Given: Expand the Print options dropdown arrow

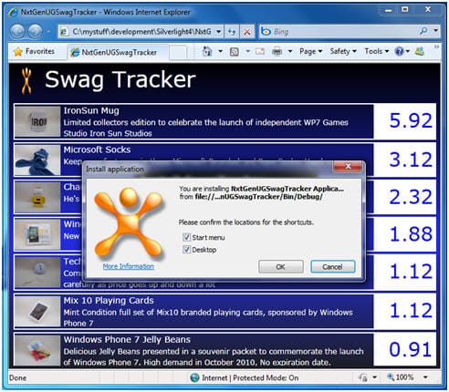Looking at the screenshot, I should pyautogui.click(x=290, y=52).
